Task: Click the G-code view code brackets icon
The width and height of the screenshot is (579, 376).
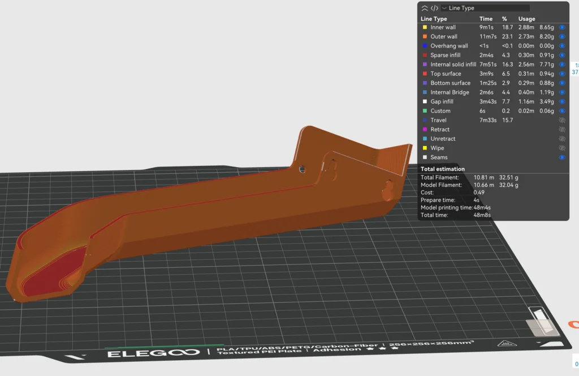Action: [x=434, y=8]
